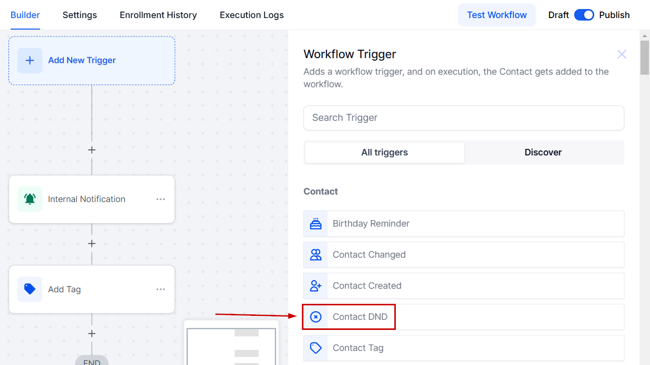Screen dimensions: 650x365
Task: Close the Workflow Trigger panel
Action: pos(622,54)
